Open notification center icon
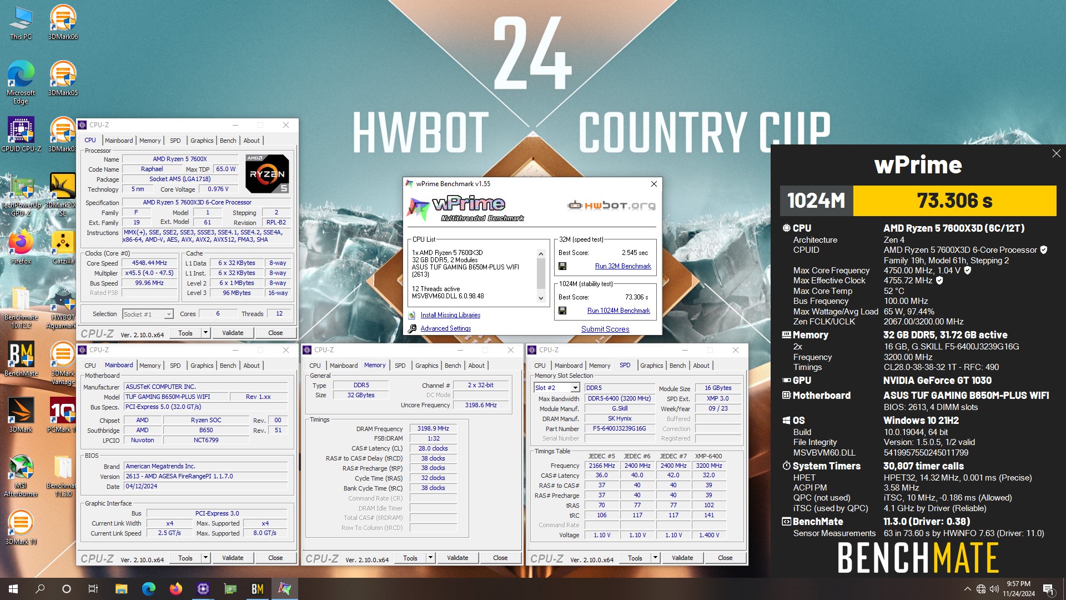 (1048, 589)
